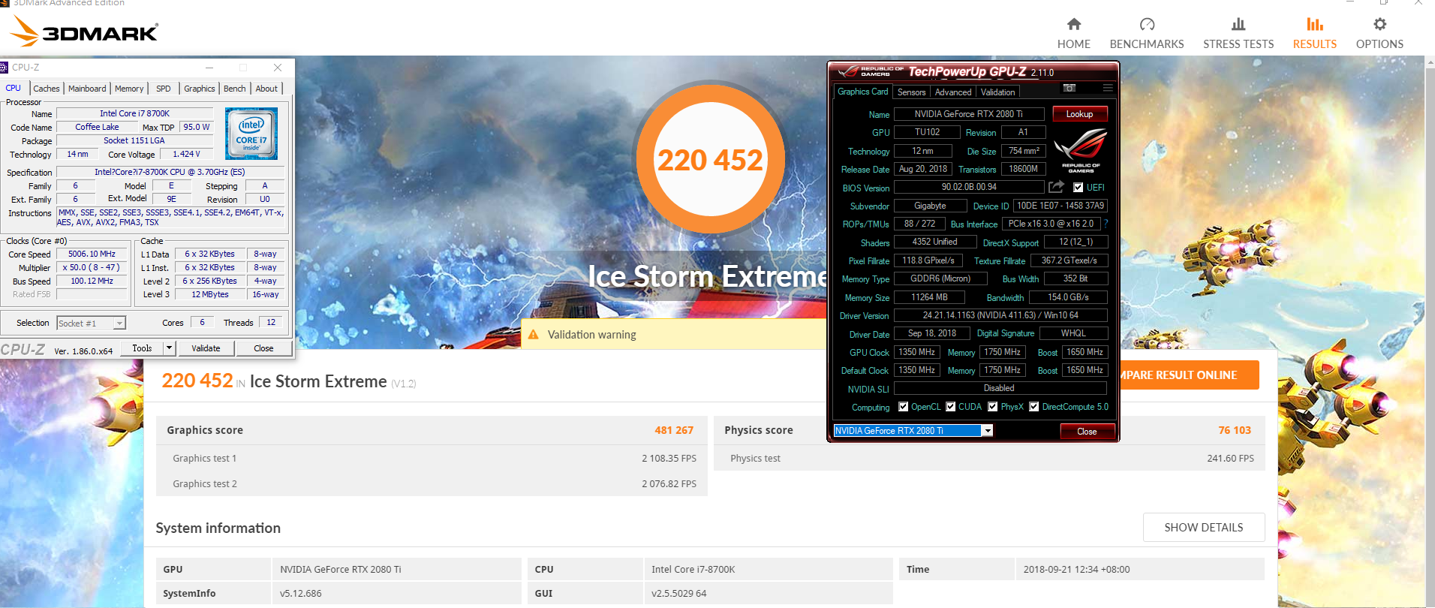Viewport: 1435px width, 608px height.
Task: Open 3DMark Options gear icon
Action: point(1379,24)
